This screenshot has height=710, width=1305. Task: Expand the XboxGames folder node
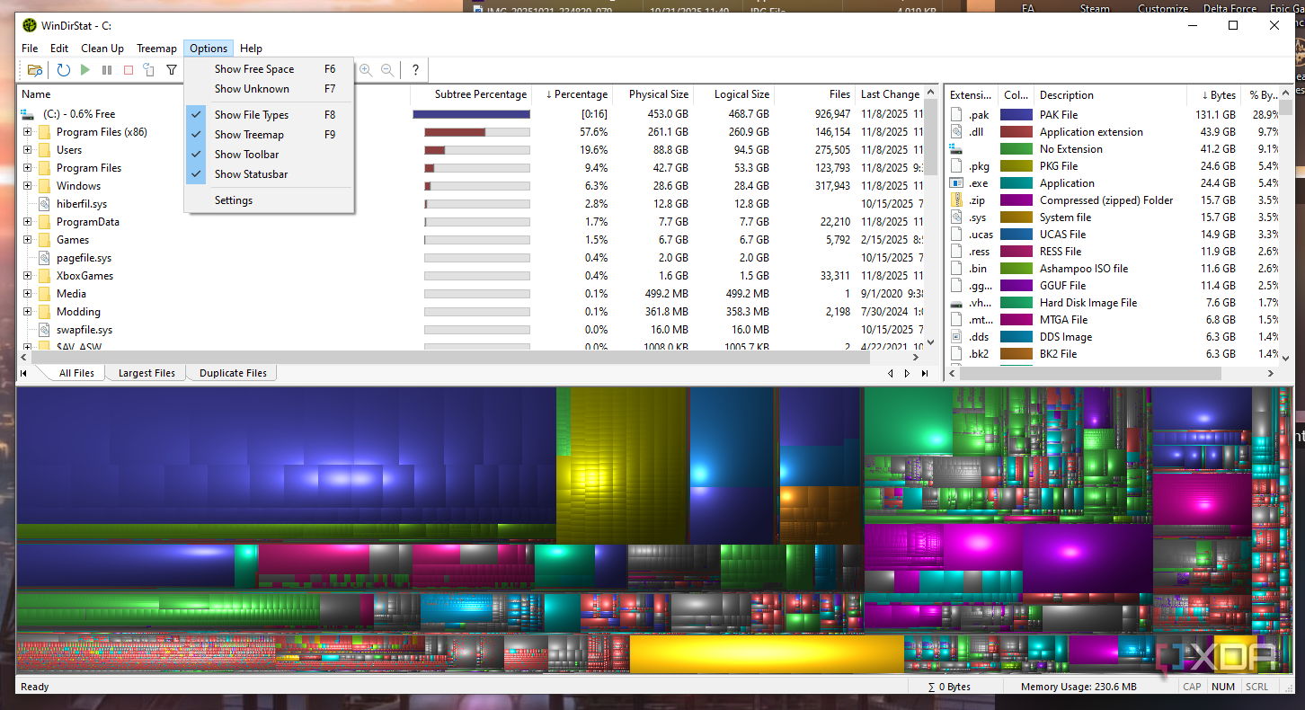click(27, 276)
